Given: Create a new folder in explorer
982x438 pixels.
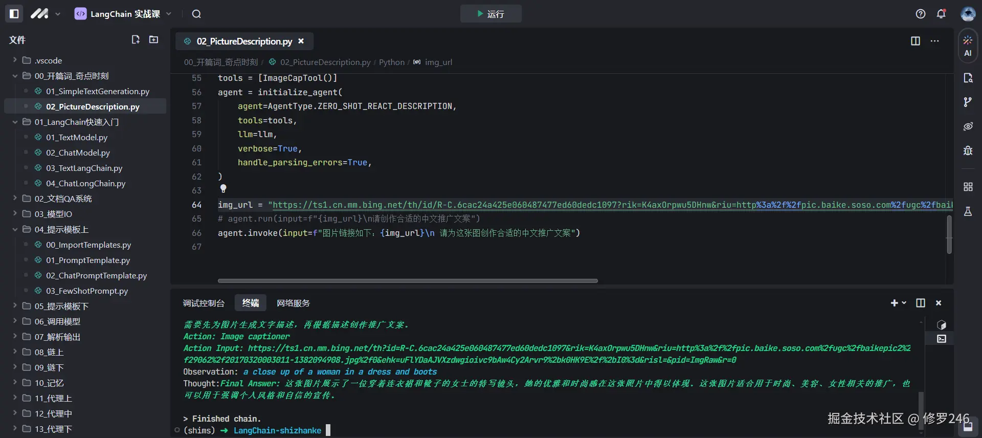Looking at the screenshot, I should pos(153,39).
